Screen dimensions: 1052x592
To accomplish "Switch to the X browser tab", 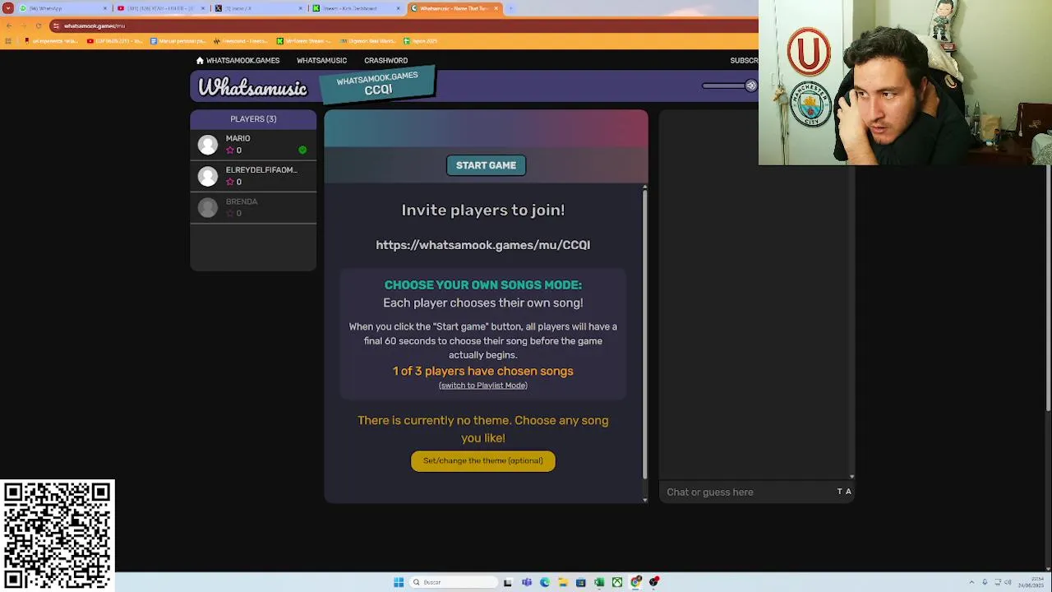I will [x=260, y=8].
